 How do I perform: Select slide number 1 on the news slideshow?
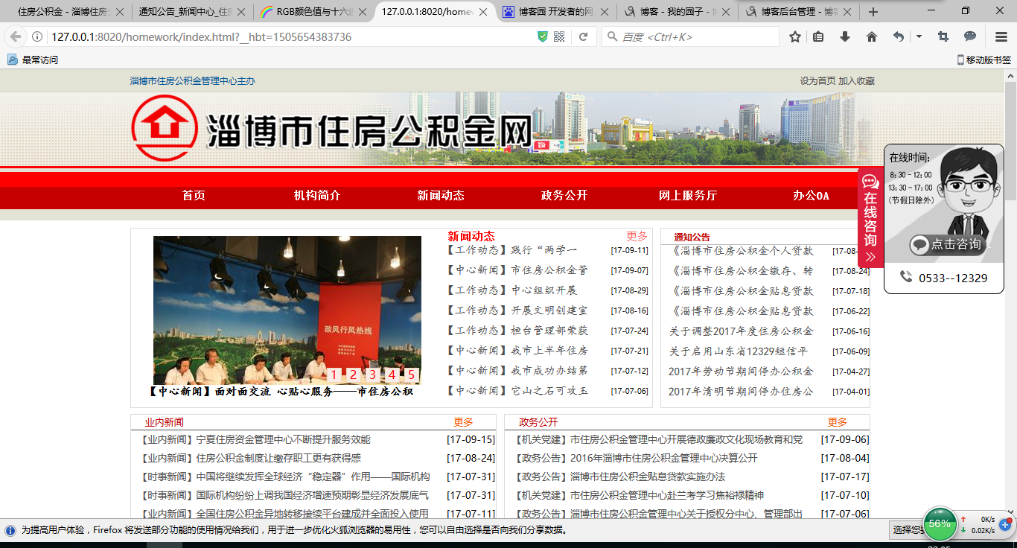[x=334, y=375]
